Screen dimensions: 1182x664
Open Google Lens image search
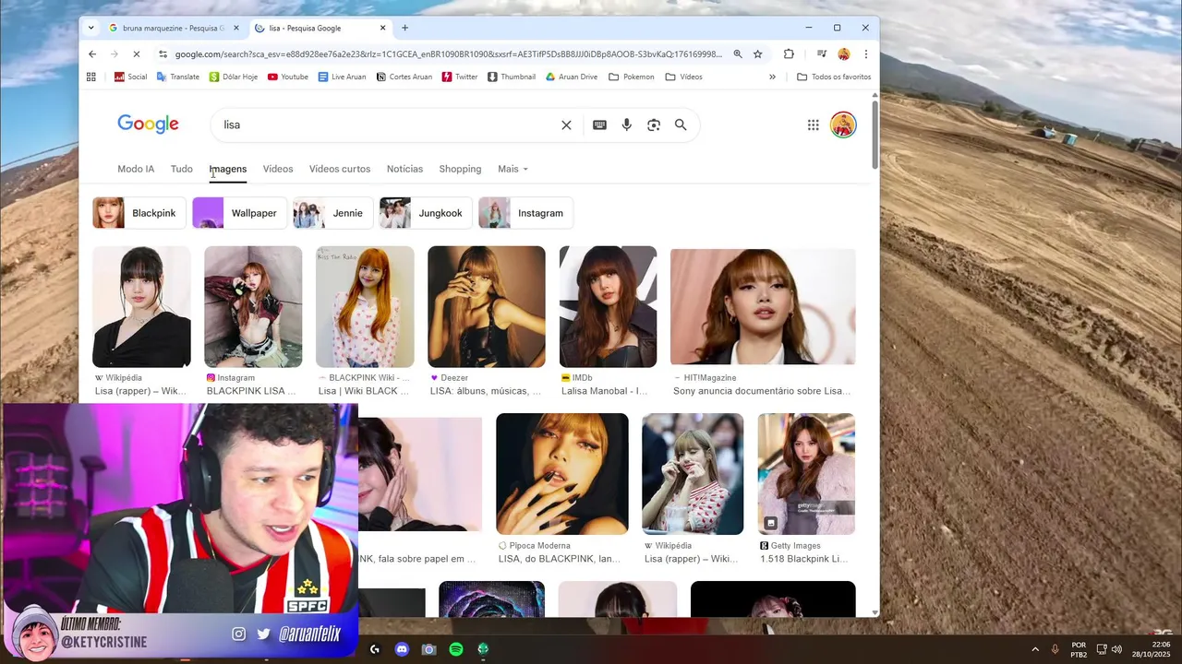coord(654,125)
